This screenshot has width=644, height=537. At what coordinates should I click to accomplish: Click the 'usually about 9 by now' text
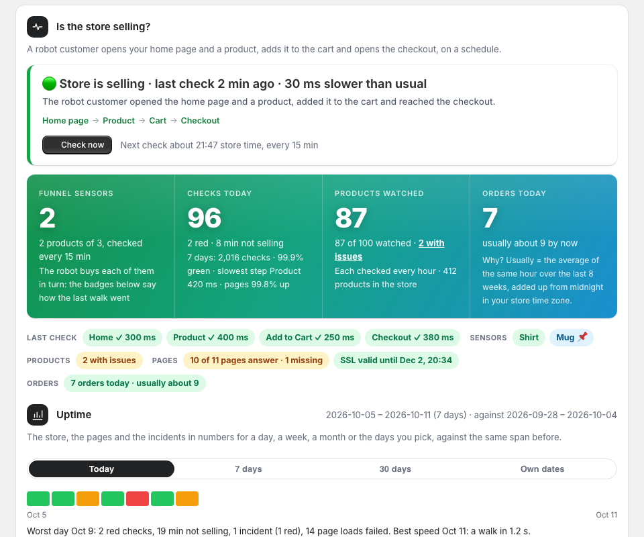tap(530, 243)
